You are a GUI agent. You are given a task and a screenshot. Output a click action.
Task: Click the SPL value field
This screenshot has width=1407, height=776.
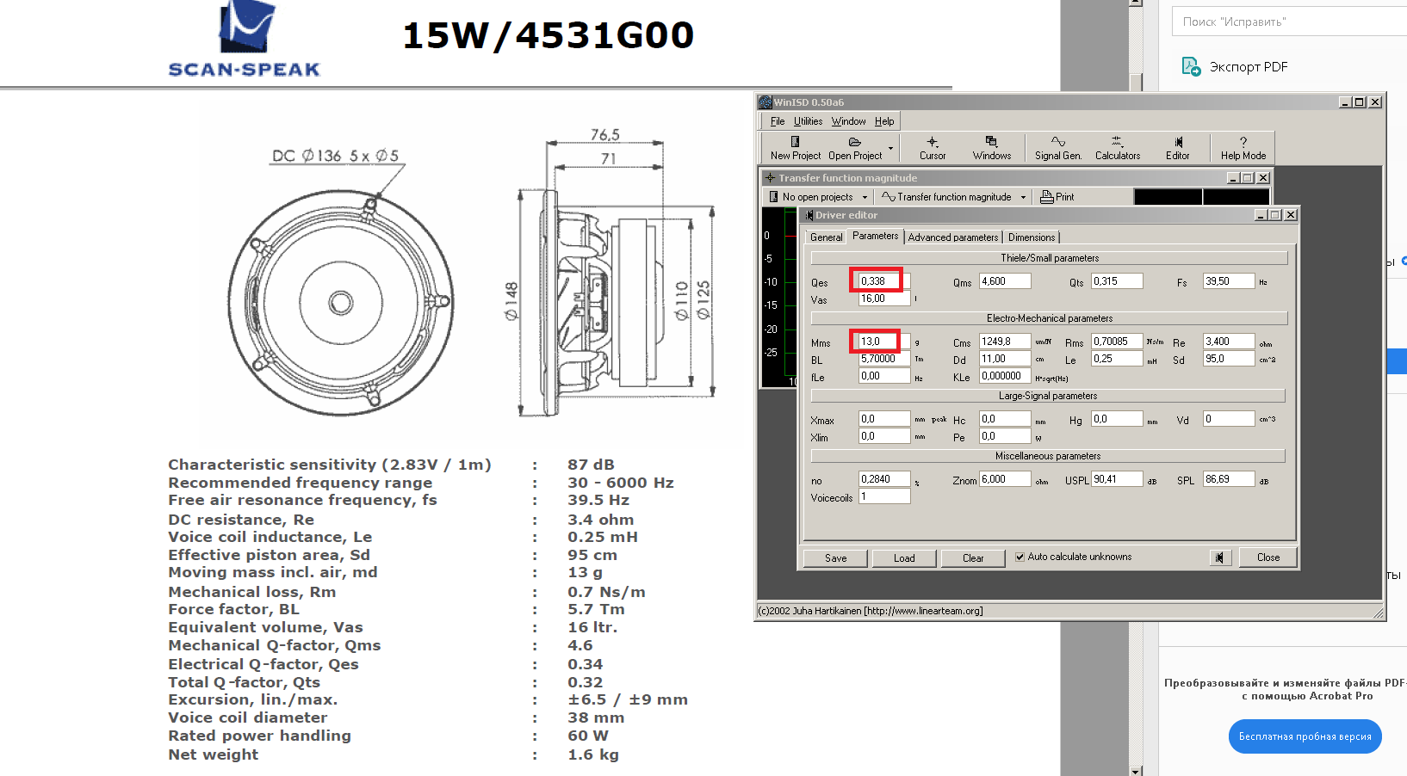coord(1229,479)
